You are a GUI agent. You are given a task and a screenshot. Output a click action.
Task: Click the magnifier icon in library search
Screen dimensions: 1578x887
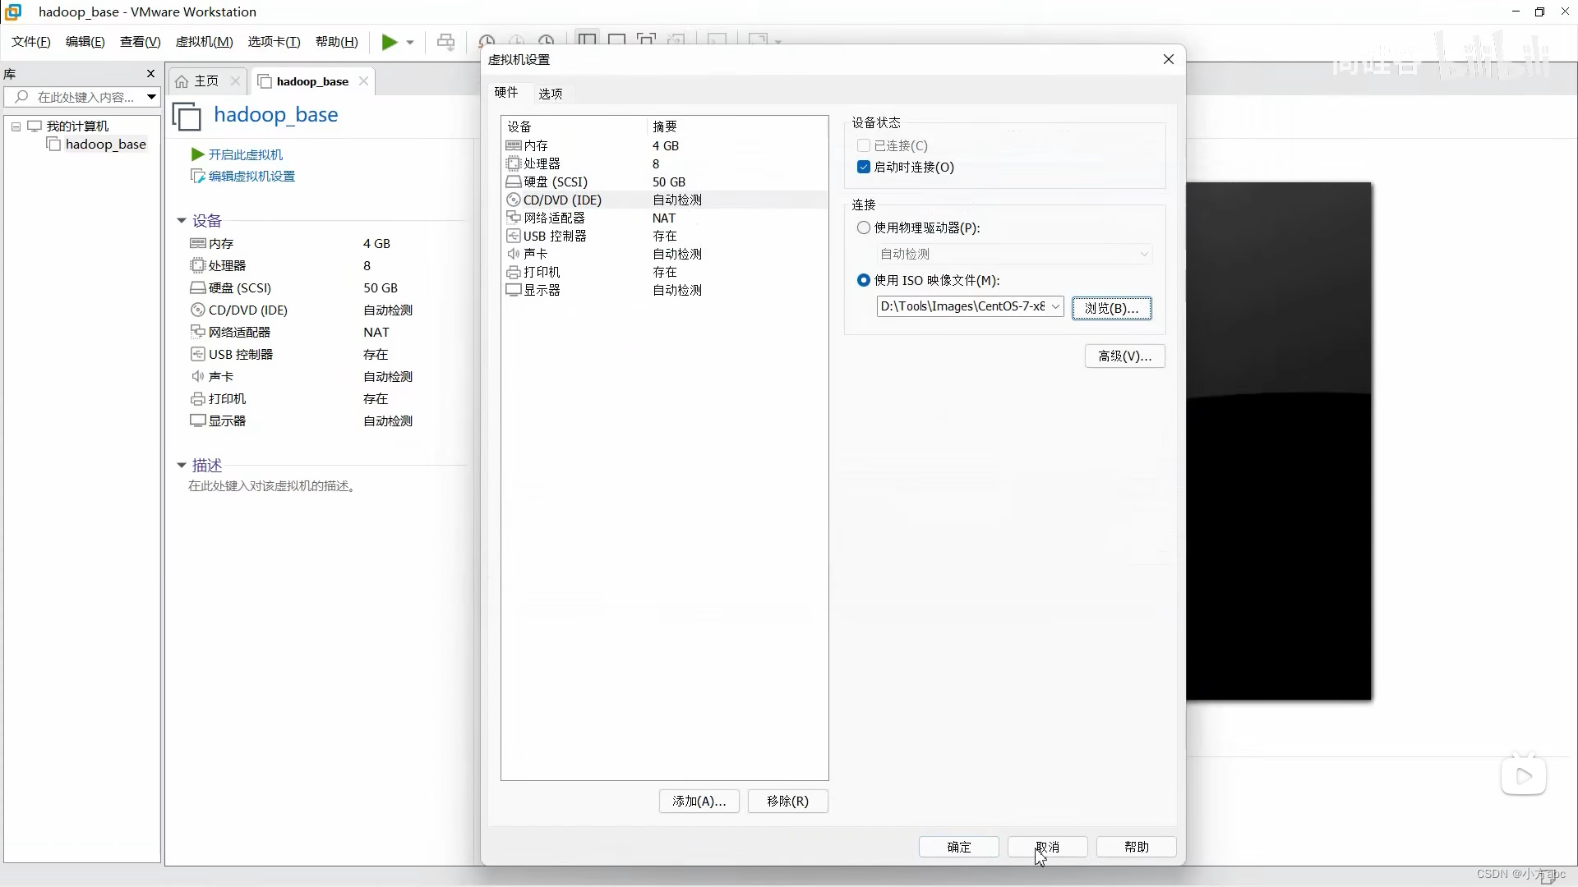(22, 97)
